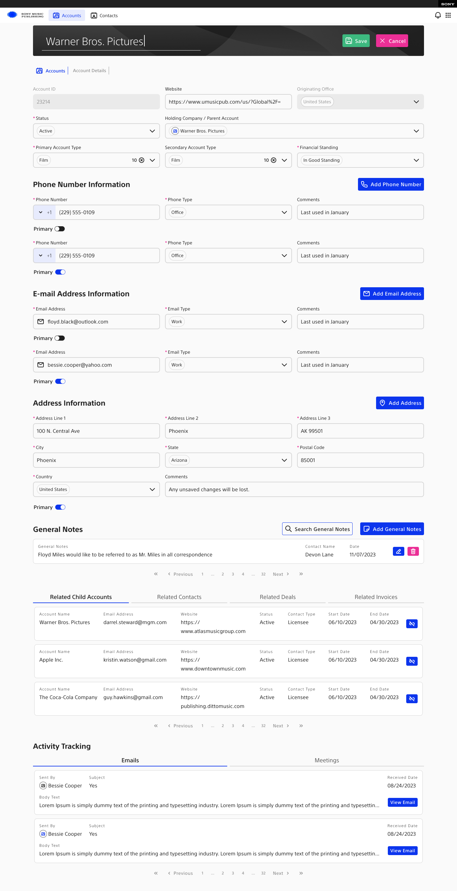The height and width of the screenshot is (891, 457).
Task: Jump to last page of General Notes
Action: coord(301,574)
